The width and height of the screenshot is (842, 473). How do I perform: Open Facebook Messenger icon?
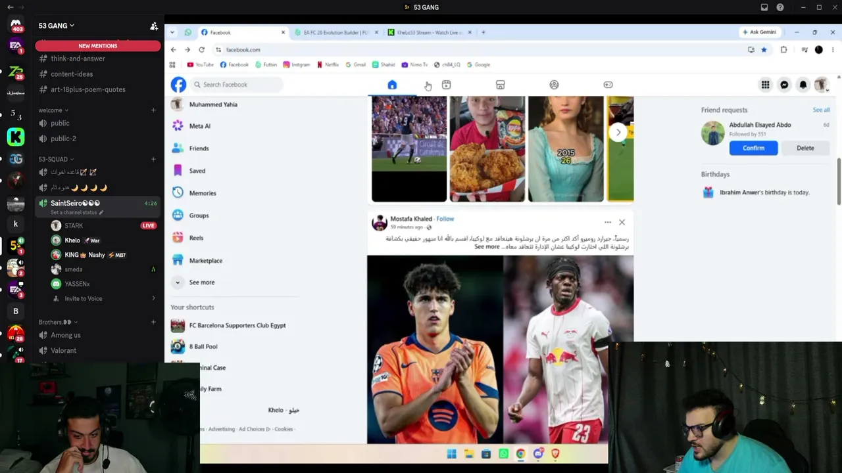(784, 85)
